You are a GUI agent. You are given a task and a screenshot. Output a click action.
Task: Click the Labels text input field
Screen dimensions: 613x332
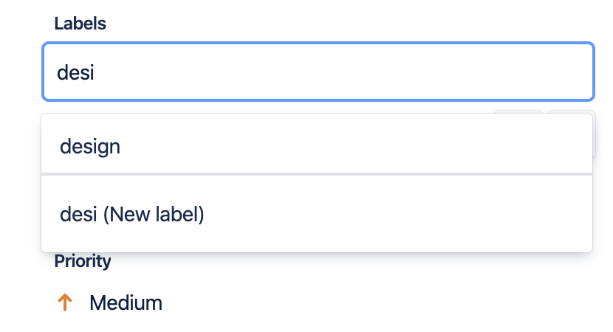[x=318, y=72]
